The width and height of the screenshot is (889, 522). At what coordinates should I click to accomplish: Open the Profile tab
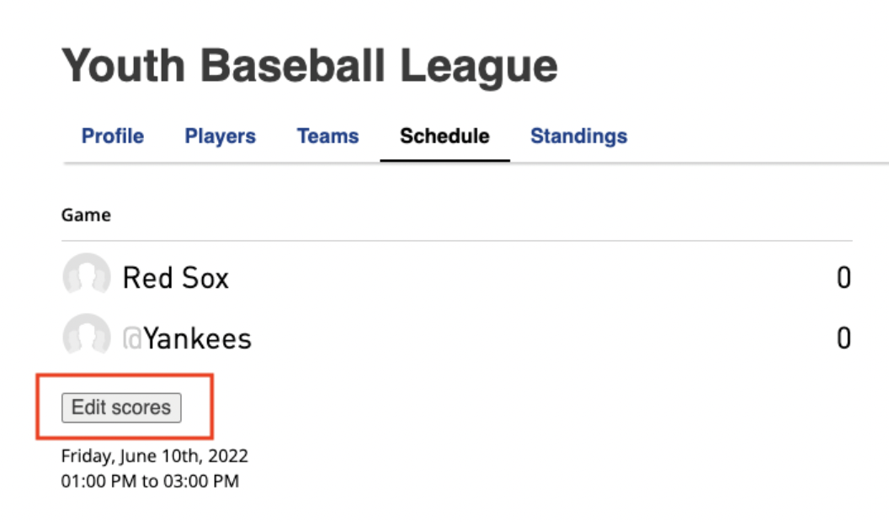(x=112, y=136)
